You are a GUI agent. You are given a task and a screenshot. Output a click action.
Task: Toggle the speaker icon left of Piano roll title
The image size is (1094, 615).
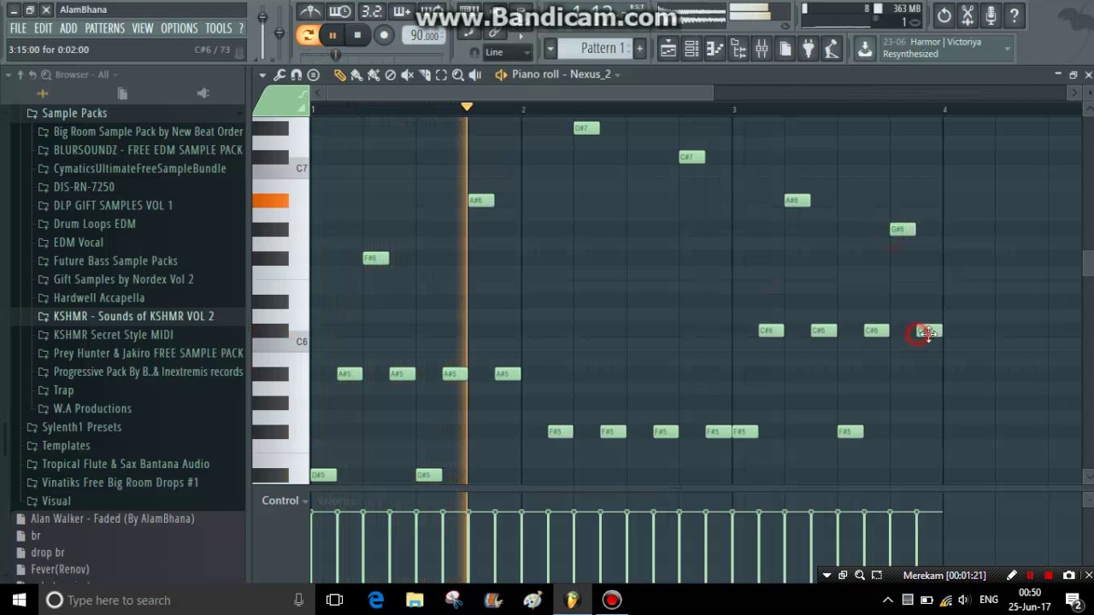tap(501, 75)
